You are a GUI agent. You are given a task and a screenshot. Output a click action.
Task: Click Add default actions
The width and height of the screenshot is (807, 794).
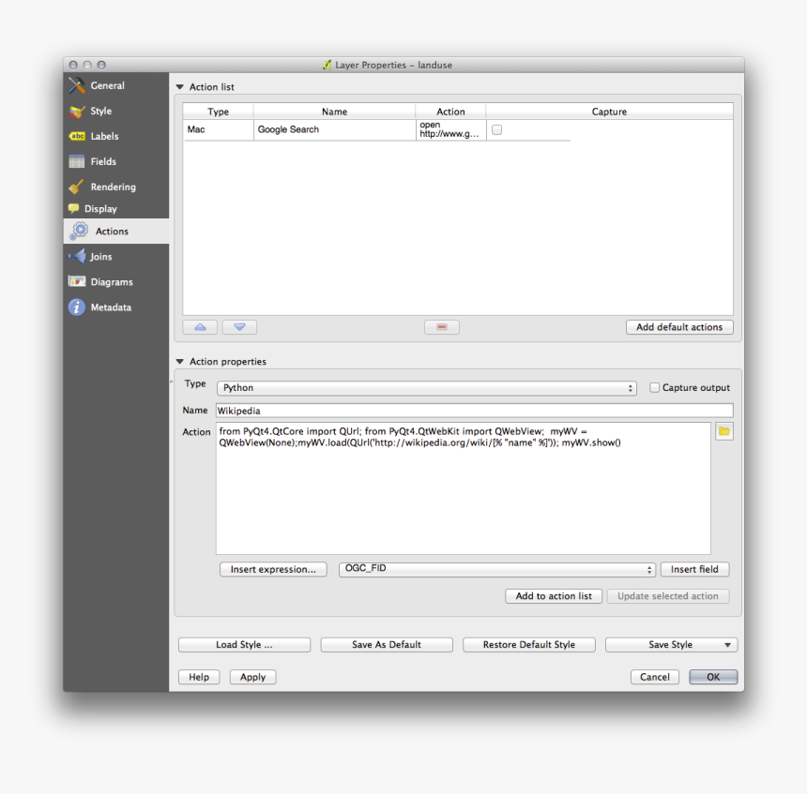pos(679,326)
